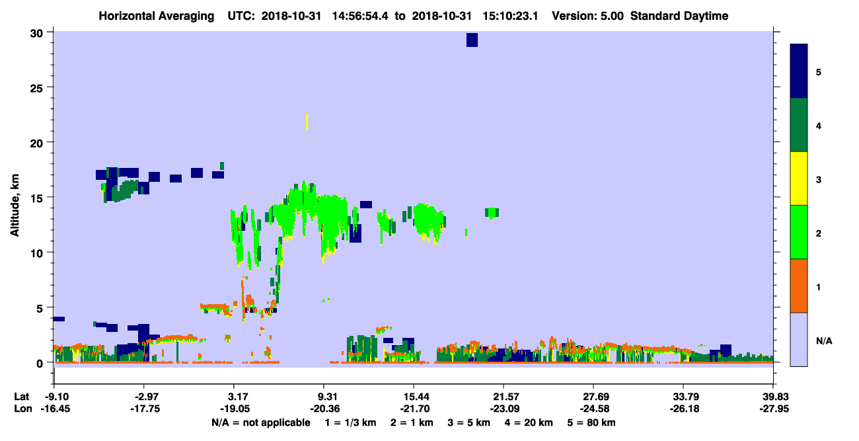Click the '4 = 20 km' legend note
This screenshot has height=441, width=859.
point(530,422)
